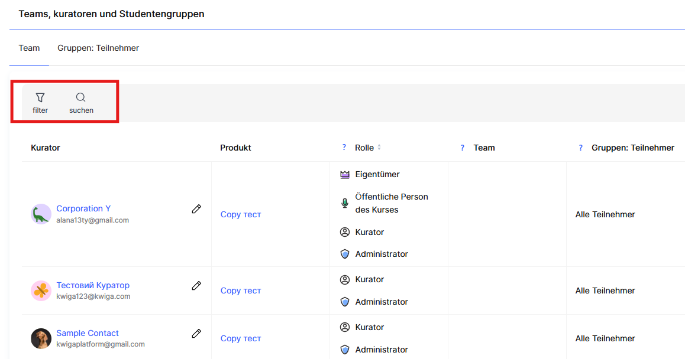Open the Тестовий Куратор name link

[x=93, y=285]
